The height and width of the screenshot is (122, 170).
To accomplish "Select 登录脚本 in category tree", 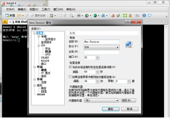I will click(46, 42).
